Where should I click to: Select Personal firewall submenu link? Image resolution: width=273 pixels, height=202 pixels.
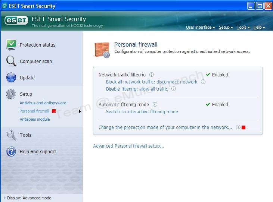click(x=34, y=111)
